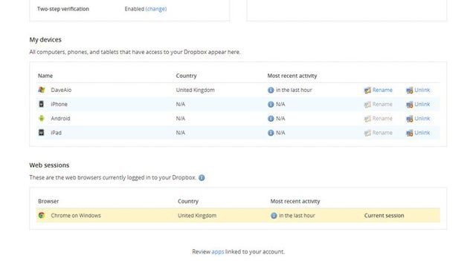Select the iPhone device name
This screenshot has width=476, height=267.
[59, 104]
